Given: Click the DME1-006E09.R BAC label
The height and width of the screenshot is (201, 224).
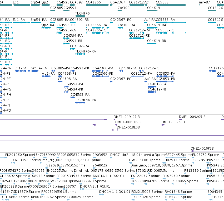Looking at the screenshot, I should coord(128,122).
